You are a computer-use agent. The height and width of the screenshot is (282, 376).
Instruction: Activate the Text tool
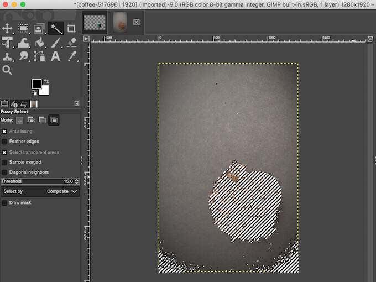pyautogui.click(x=55, y=56)
